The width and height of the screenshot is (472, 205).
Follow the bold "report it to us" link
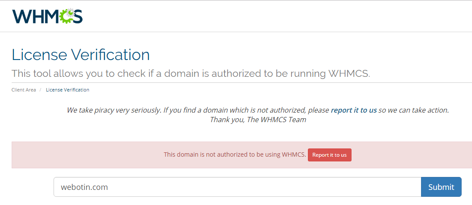354,110
